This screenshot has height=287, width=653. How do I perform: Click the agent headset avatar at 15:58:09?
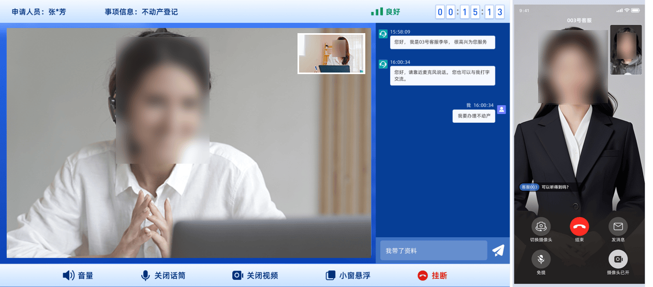coord(383,34)
